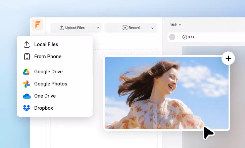Click the upload arrow icon in Upload Files
This screenshot has height=148, width=245.
[x=61, y=28]
